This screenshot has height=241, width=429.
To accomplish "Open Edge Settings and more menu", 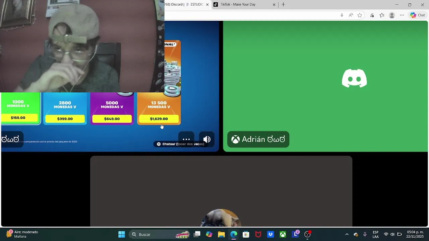I will click(x=402, y=15).
